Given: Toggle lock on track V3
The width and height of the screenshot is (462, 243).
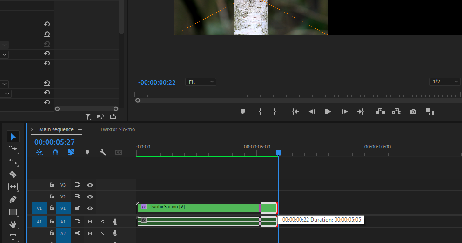Looking at the screenshot, I should point(52,185).
